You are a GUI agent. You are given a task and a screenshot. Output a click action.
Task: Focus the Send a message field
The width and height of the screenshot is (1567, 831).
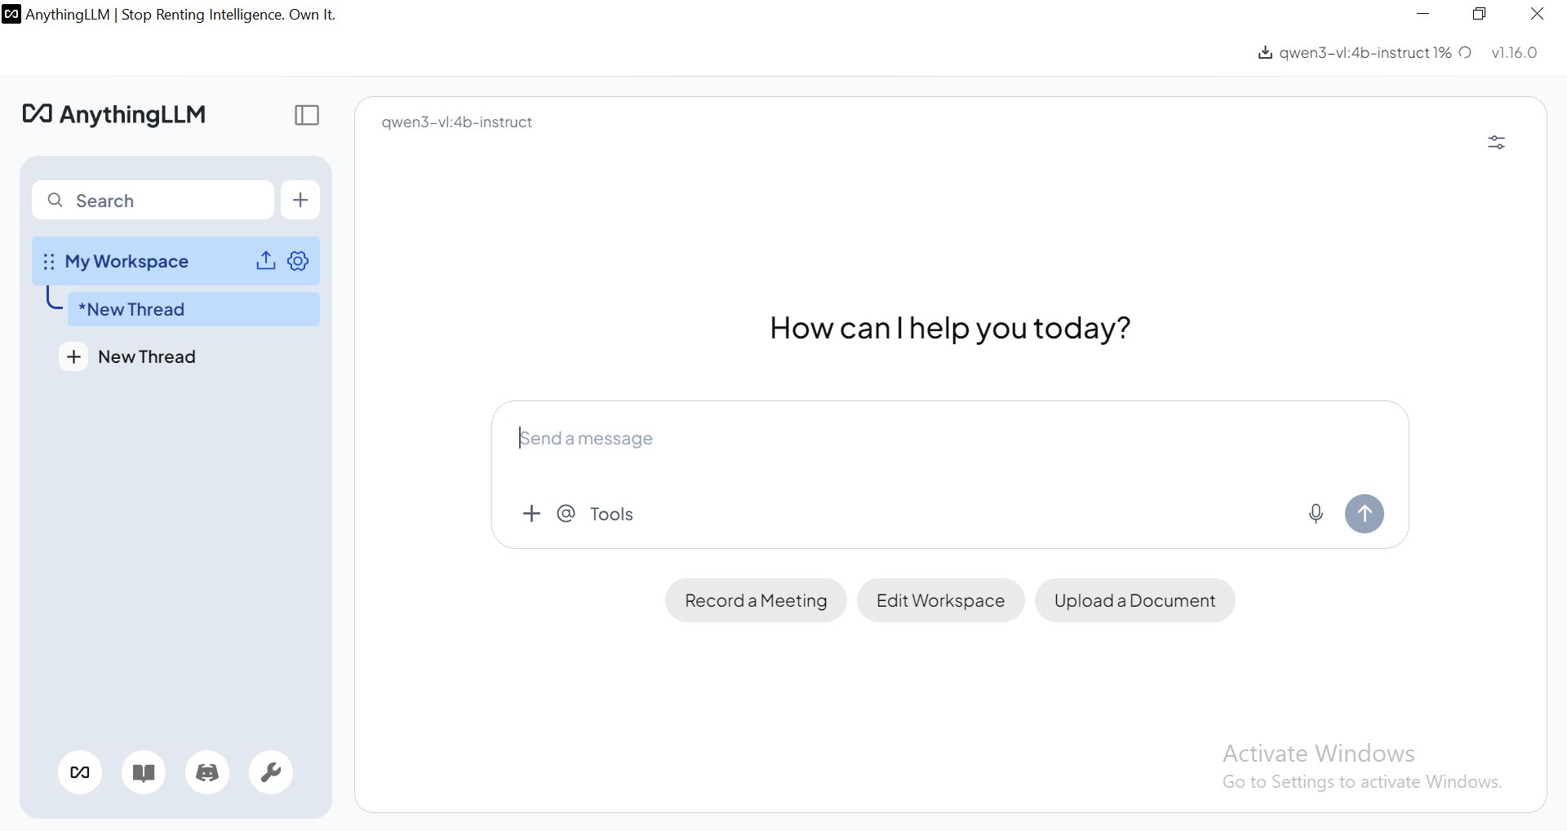(x=950, y=439)
